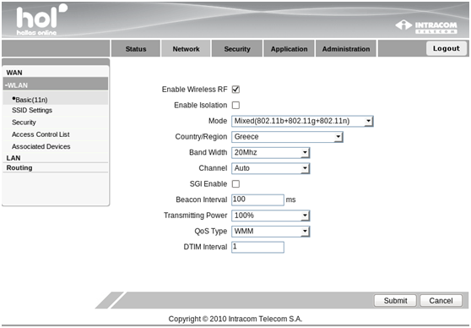Open the Administration tab
The image size is (471, 328).
(346, 49)
